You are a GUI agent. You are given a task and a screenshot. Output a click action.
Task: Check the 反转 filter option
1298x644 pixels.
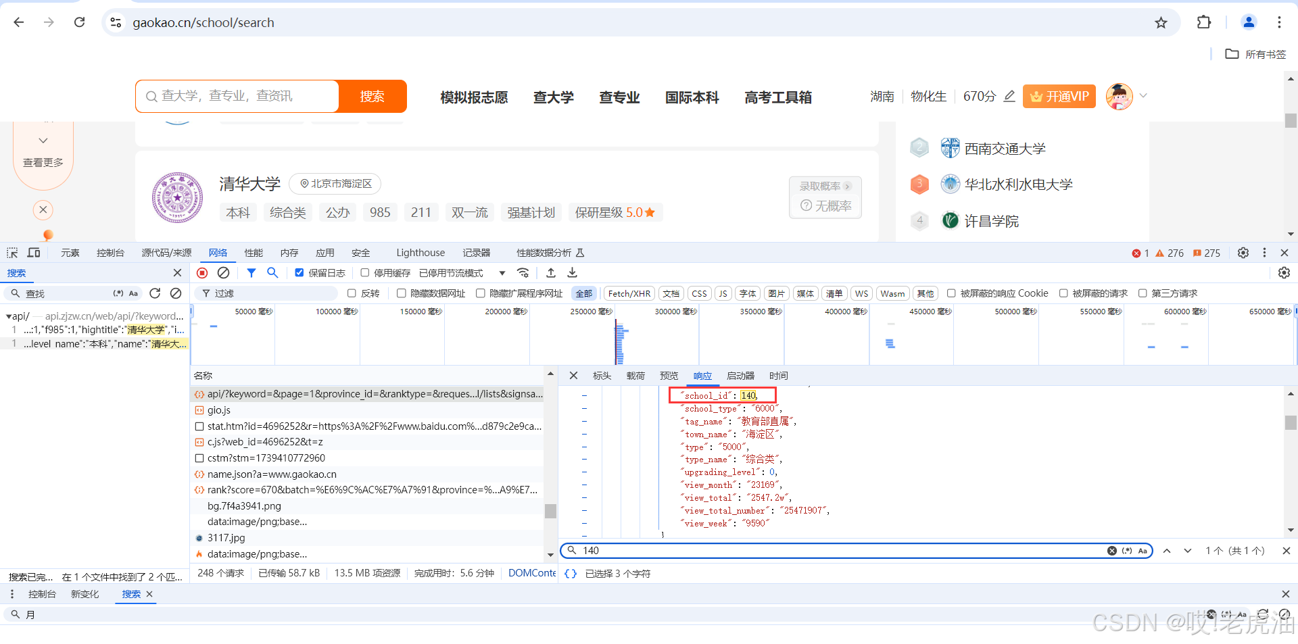coord(352,293)
